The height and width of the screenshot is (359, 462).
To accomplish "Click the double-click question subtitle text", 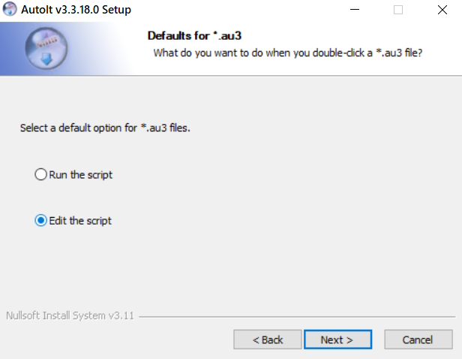I will click(288, 53).
